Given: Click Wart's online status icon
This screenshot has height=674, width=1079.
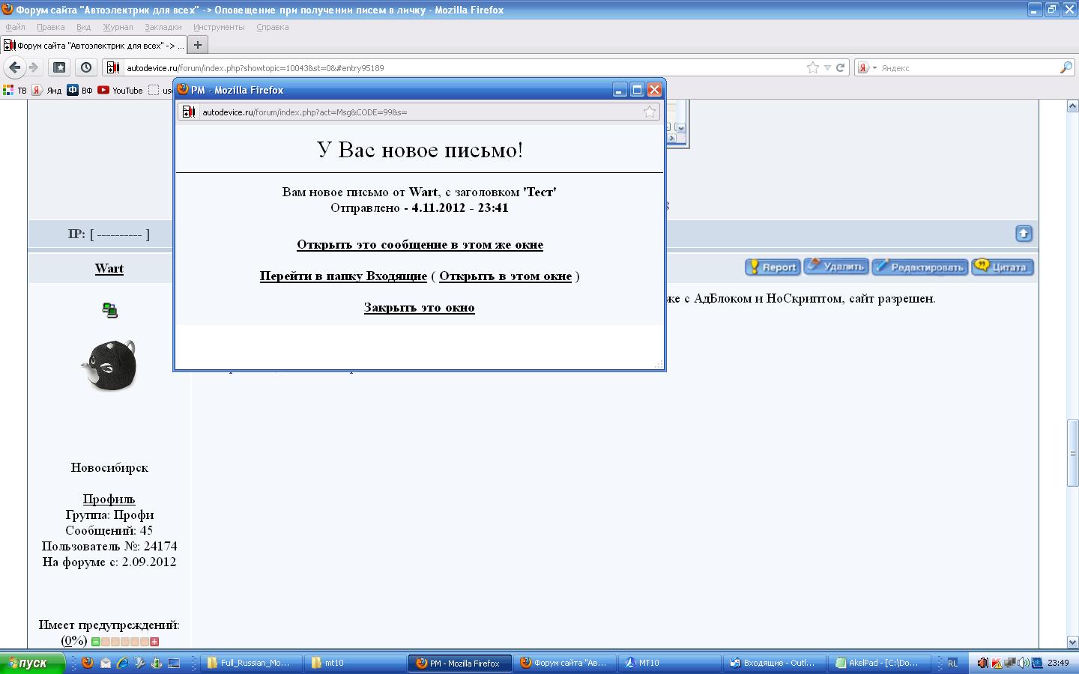Looking at the screenshot, I should 109,310.
